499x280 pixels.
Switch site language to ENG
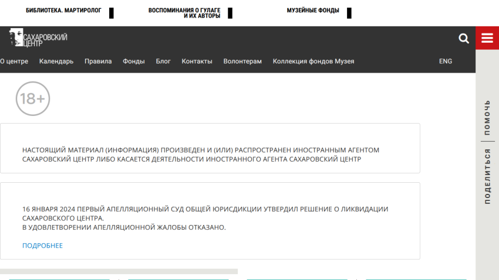click(x=446, y=62)
